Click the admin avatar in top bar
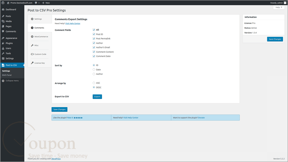288x162 pixels. 285,3
